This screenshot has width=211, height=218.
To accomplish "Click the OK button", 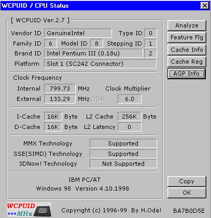I will point(187,193).
